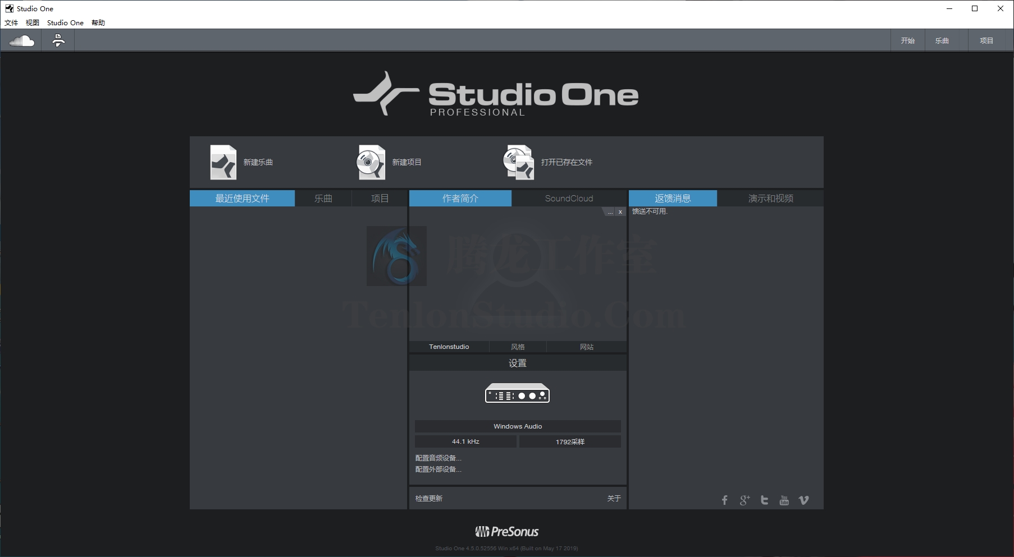Switch to the 开始 page tab
This screenshot has width=1014, height=557.
(908, 40)
